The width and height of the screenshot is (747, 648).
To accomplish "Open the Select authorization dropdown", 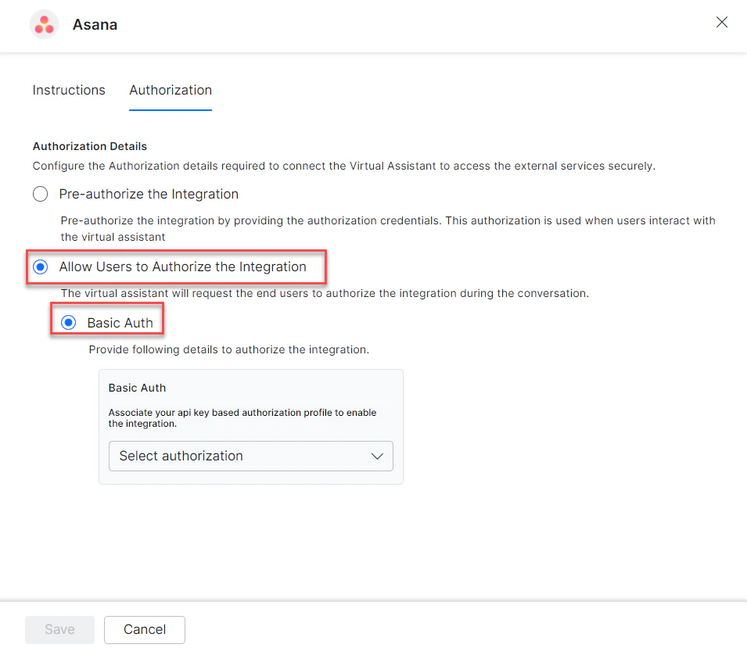I will (x=250, y=456).
